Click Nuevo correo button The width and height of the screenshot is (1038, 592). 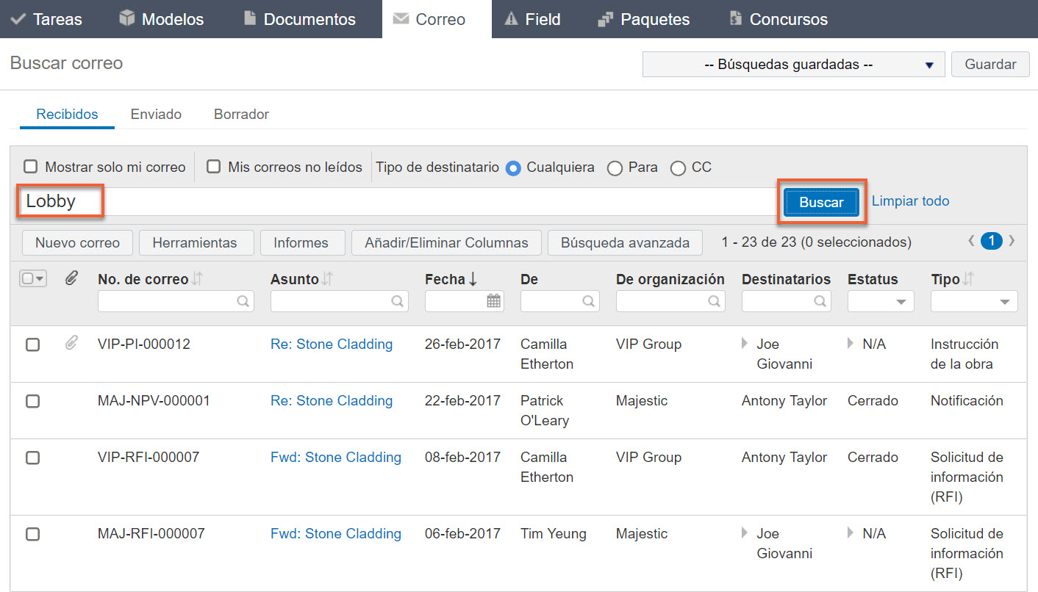(77, 242)
